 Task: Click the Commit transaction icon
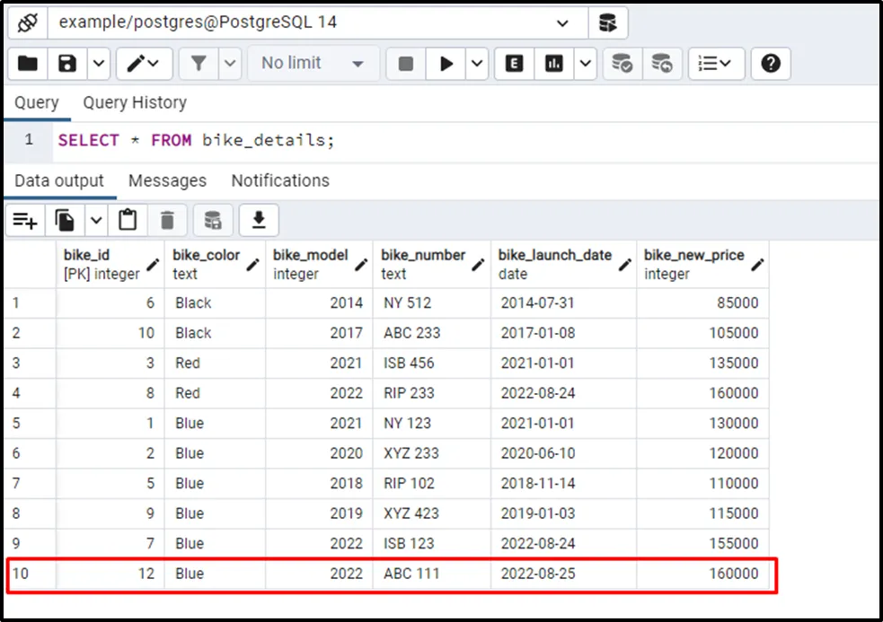[622, 64]
